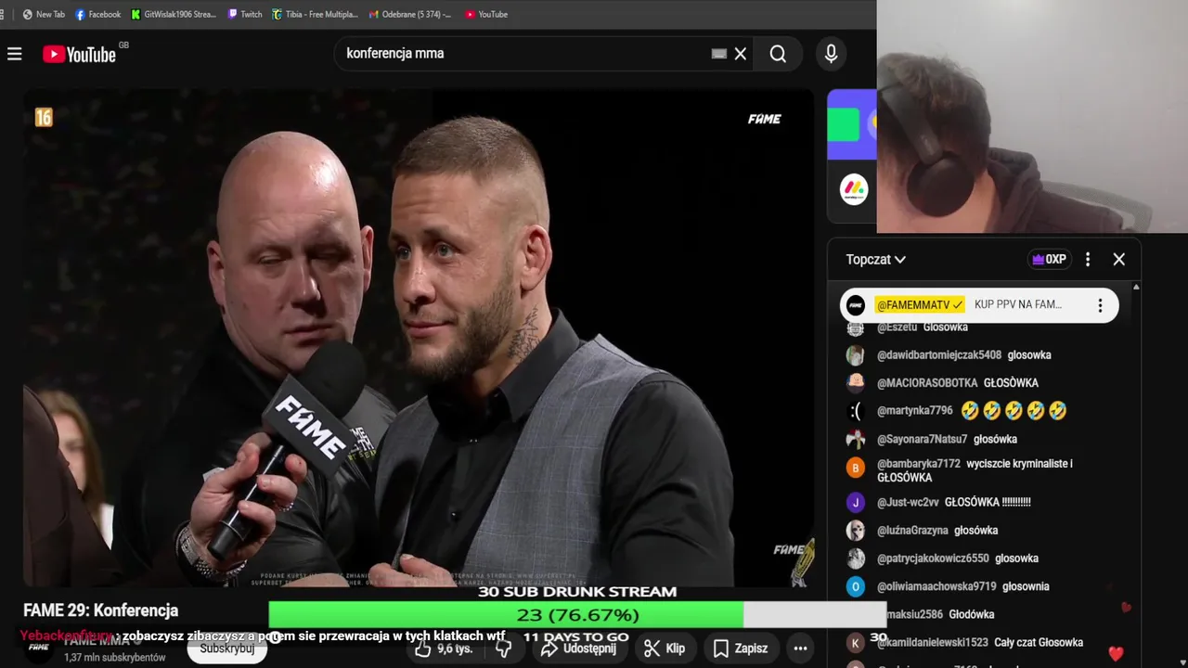Click the video player showing FAME conference
The width and height of the screenshot is (1188, 668).
point(419,339)
